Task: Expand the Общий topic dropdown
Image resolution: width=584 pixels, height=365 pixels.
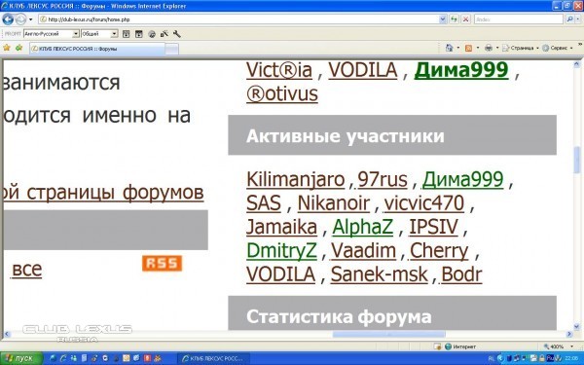Action: click(x=114, y=34)
